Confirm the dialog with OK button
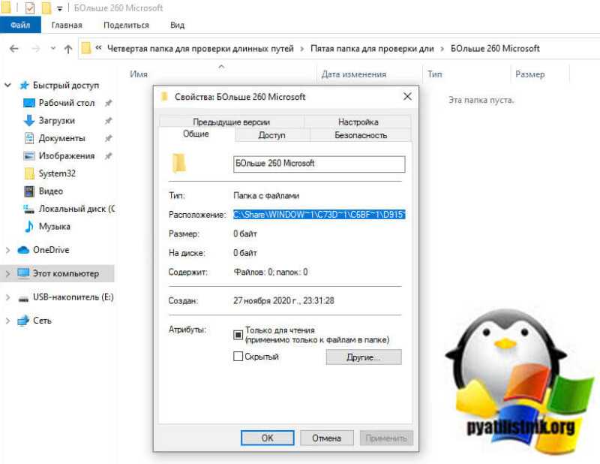 [x=268, y=438]
